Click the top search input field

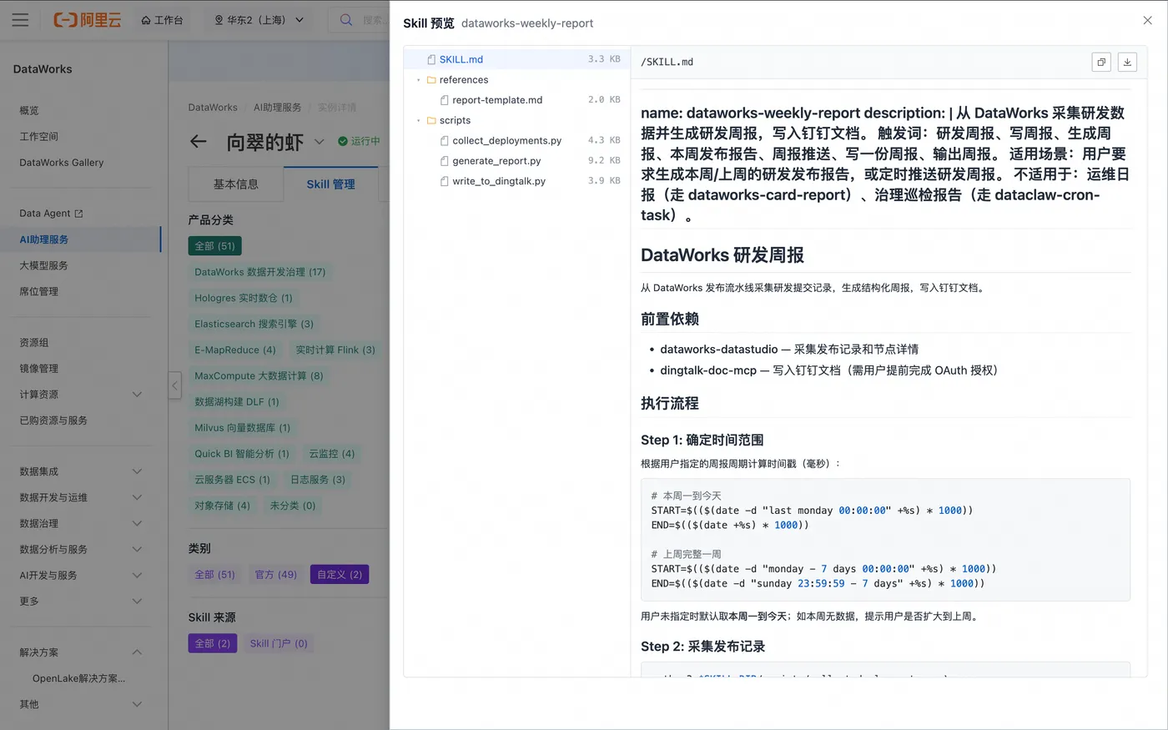pos(359,20)
